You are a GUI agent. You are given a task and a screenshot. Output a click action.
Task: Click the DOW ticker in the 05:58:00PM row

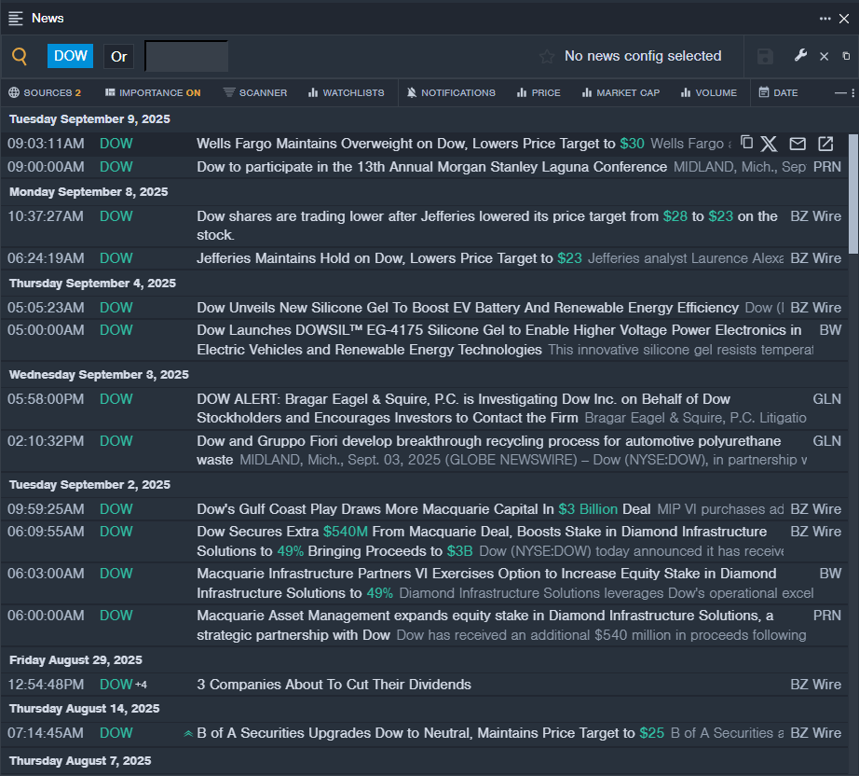[x=116, y=399]
